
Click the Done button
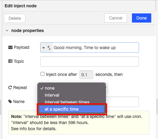click(x=141, y=18)
